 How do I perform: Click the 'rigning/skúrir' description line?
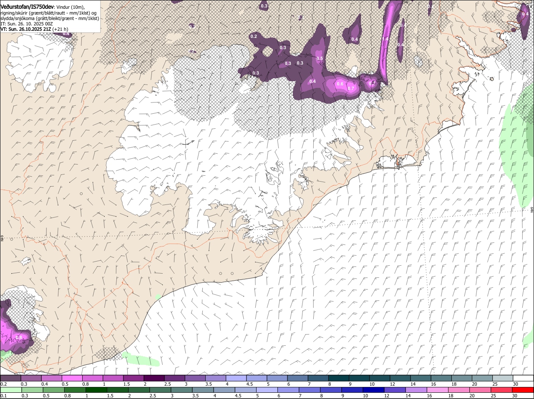click(48, 13)
